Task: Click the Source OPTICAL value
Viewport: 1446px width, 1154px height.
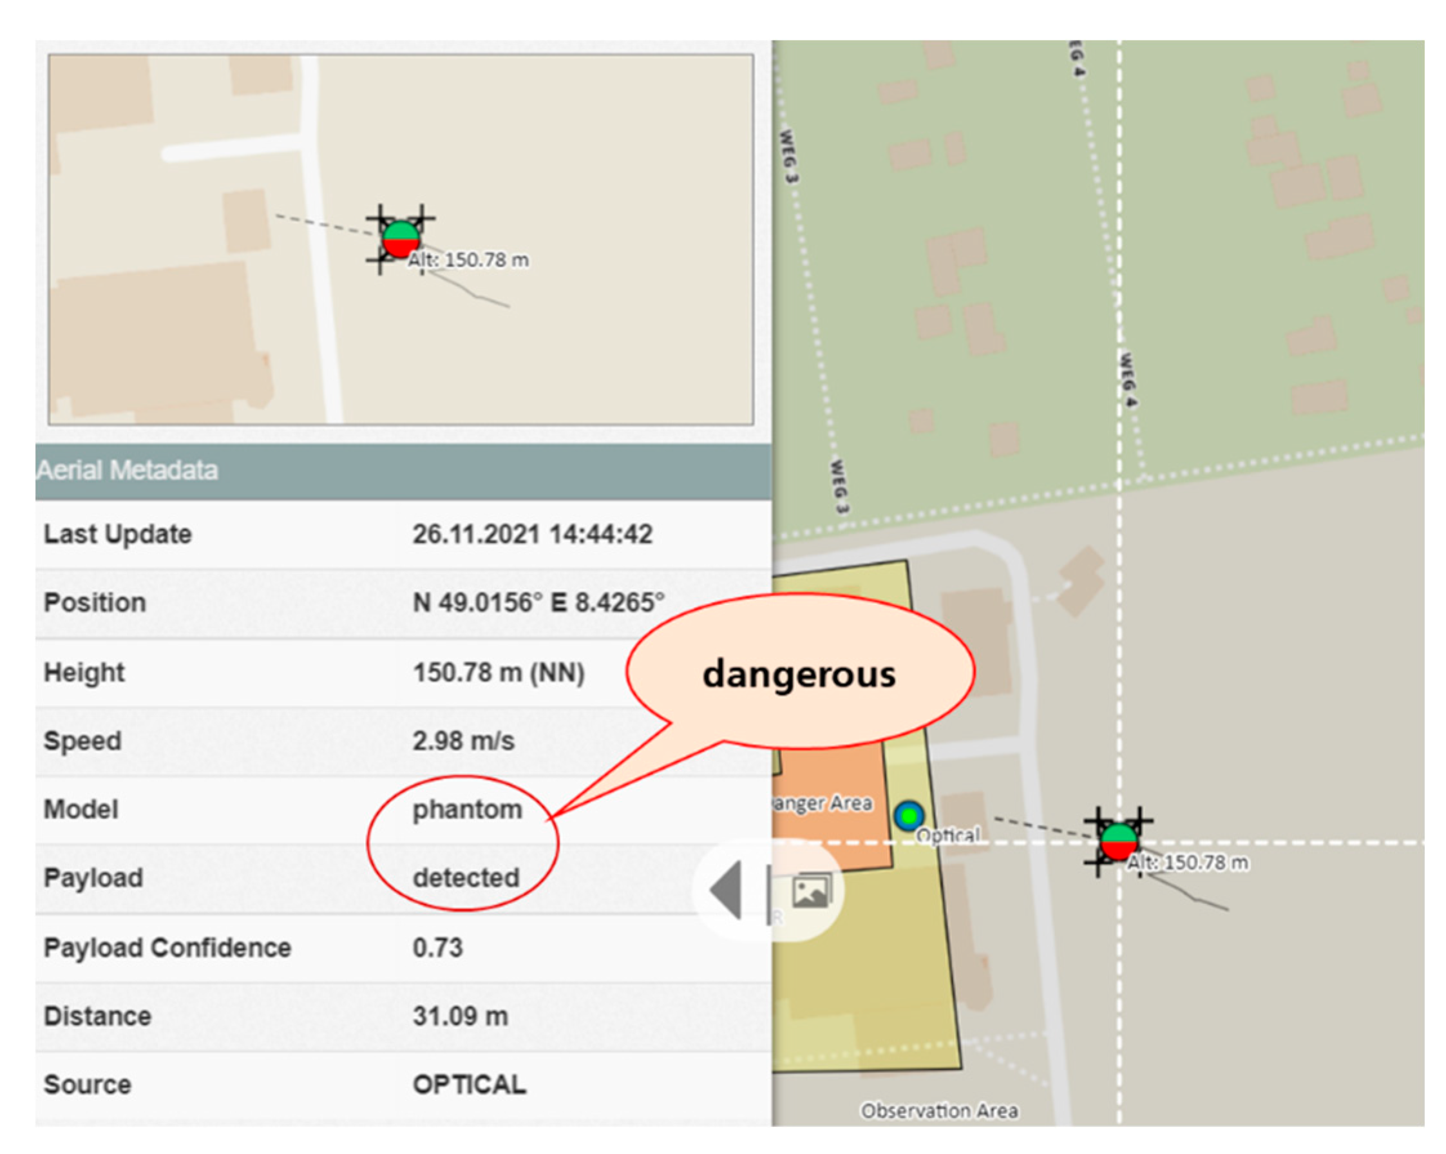Action: coord(469,1085)
